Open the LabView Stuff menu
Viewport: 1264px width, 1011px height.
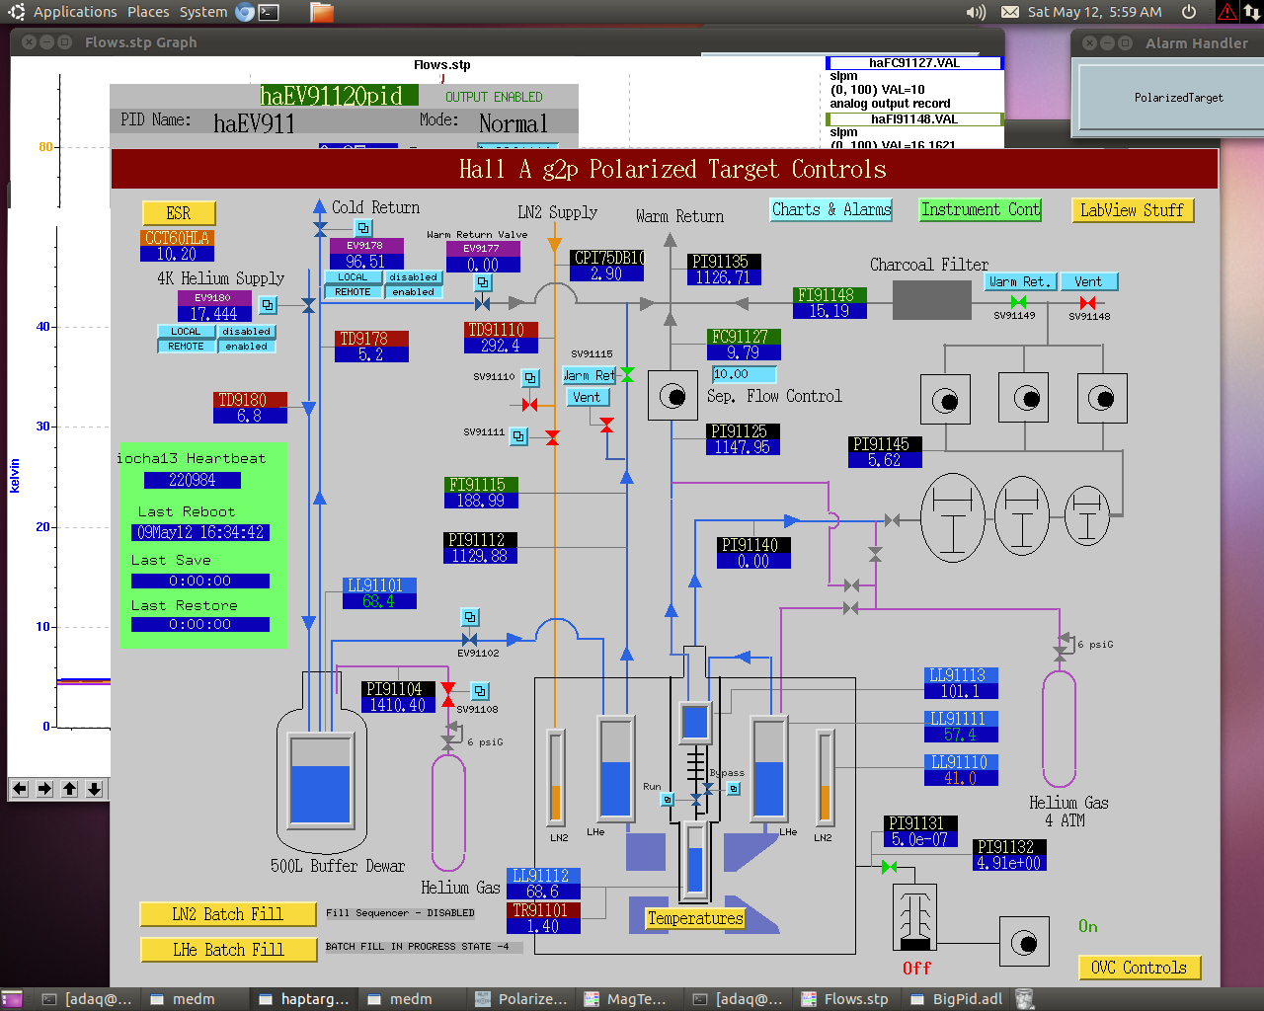pos(1132,210)
